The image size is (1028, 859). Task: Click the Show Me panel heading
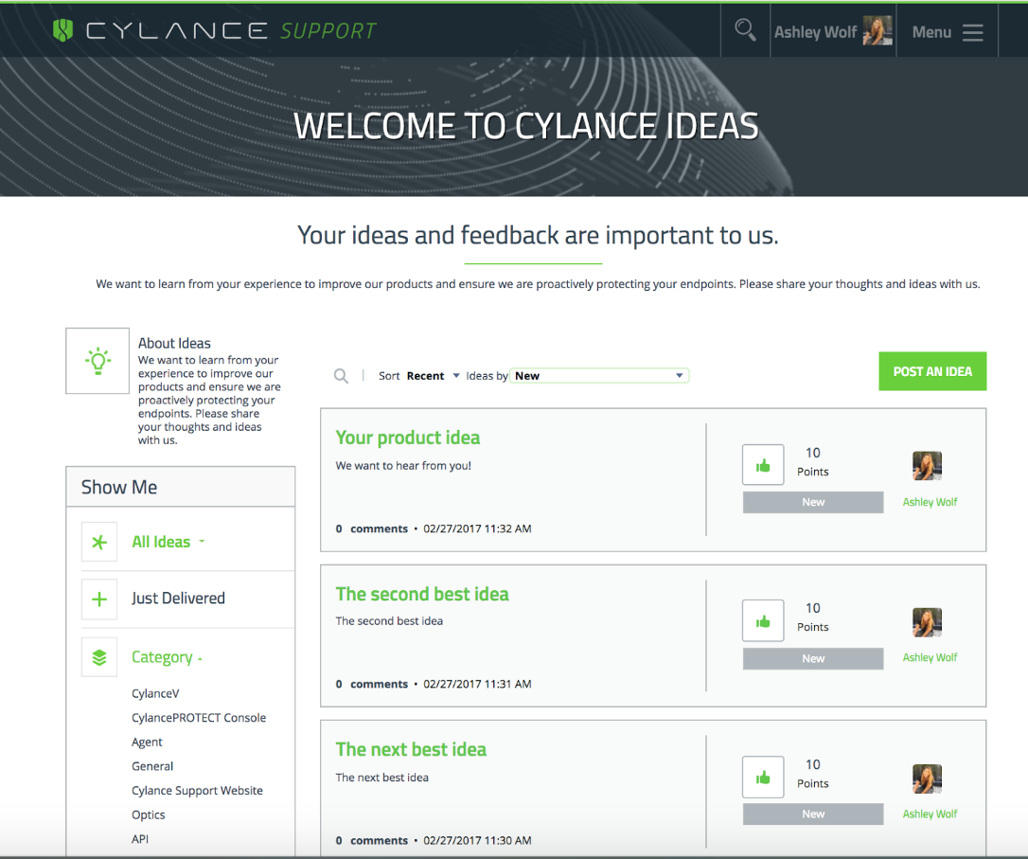[119, 487]
